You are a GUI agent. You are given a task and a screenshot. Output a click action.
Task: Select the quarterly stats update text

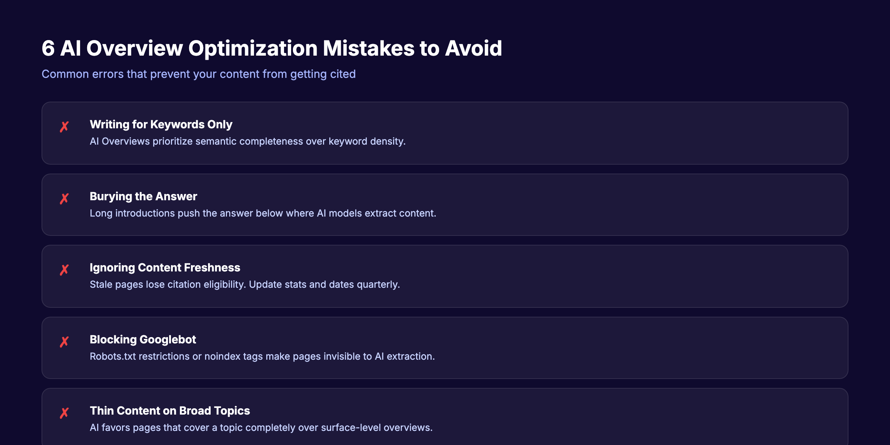pyautogui.click(x=245, y=284)
